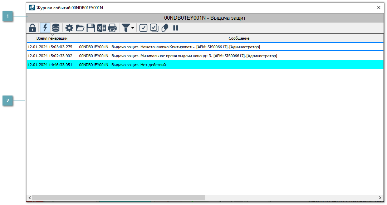Image resolution: width=387 pixels, height=205 pixels.
Task: Export the events to Excel
Action: click(x=102, y=28)
